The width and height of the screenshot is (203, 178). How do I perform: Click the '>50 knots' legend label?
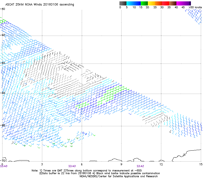point(195,7)
